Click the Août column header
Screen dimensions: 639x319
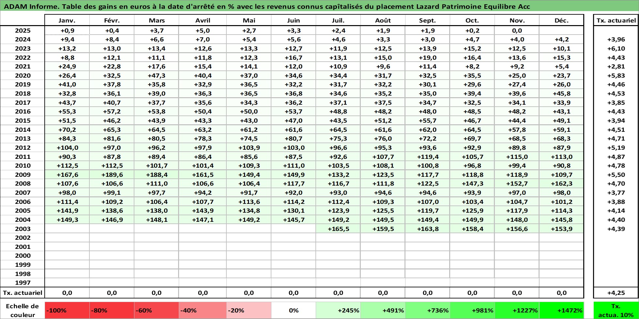pyautogui.click(x=383, y=20)
